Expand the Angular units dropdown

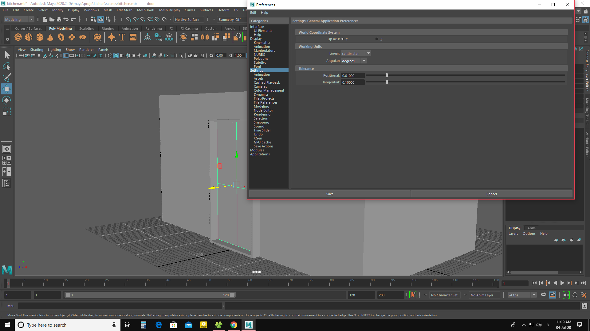pos(364,61)
